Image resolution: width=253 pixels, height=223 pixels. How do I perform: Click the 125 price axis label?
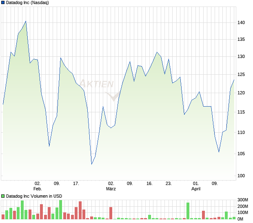click(241, 75)
